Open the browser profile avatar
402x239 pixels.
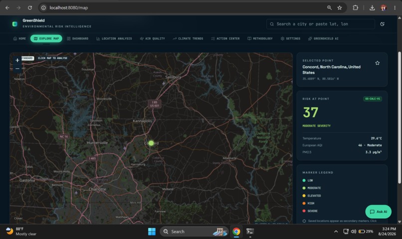(x=384, y=7)
